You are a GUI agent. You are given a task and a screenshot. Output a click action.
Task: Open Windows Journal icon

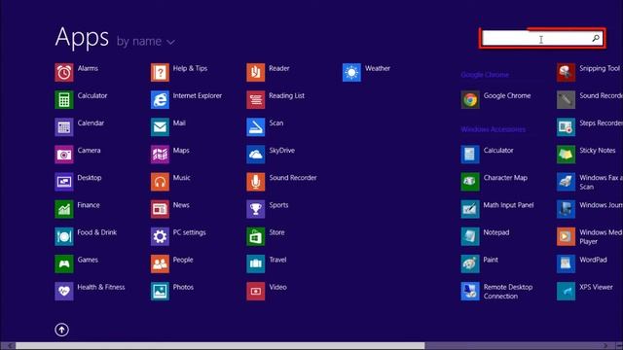[x=567, y=210]
